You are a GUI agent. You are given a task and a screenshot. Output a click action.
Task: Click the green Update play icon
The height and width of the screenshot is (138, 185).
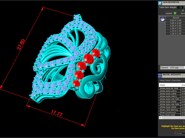click(175, 13)
